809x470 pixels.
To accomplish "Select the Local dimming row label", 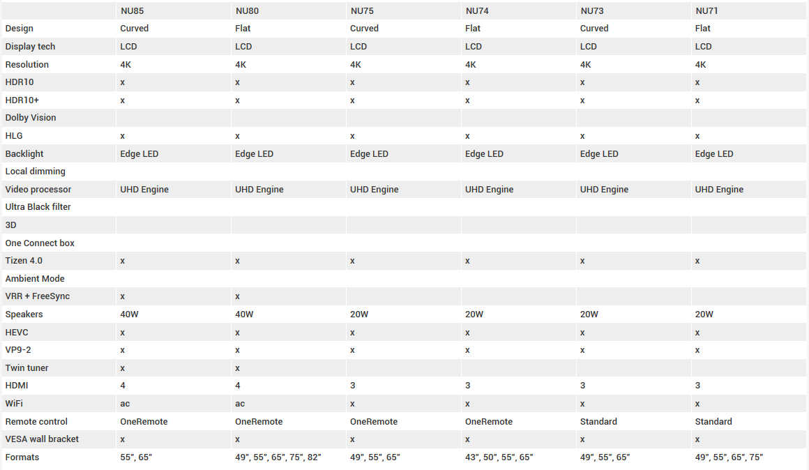I will 36,172.
